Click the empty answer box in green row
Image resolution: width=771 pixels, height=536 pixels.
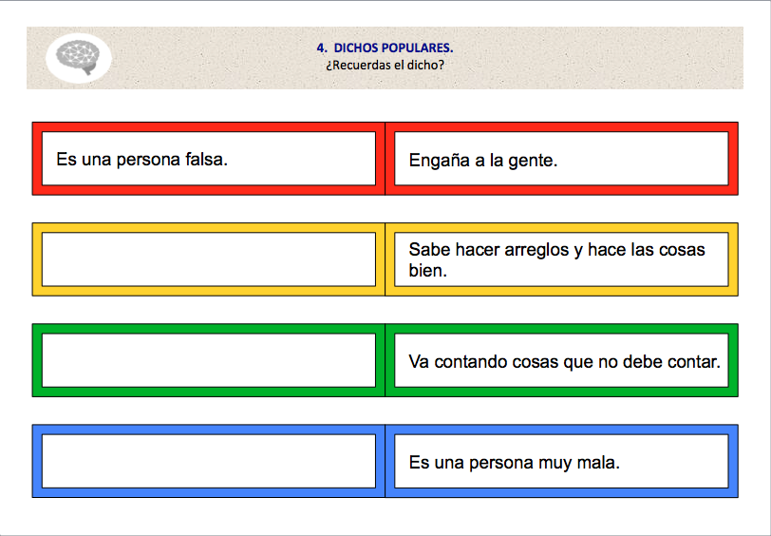(209, 360)
